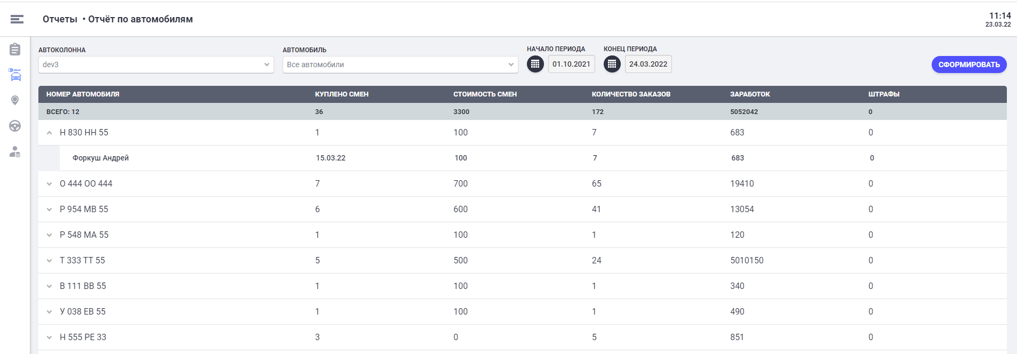The width and height of the screenshot is (1017, 354).
Task: Open the start period calendar icon
Action: tap(535, 64)
